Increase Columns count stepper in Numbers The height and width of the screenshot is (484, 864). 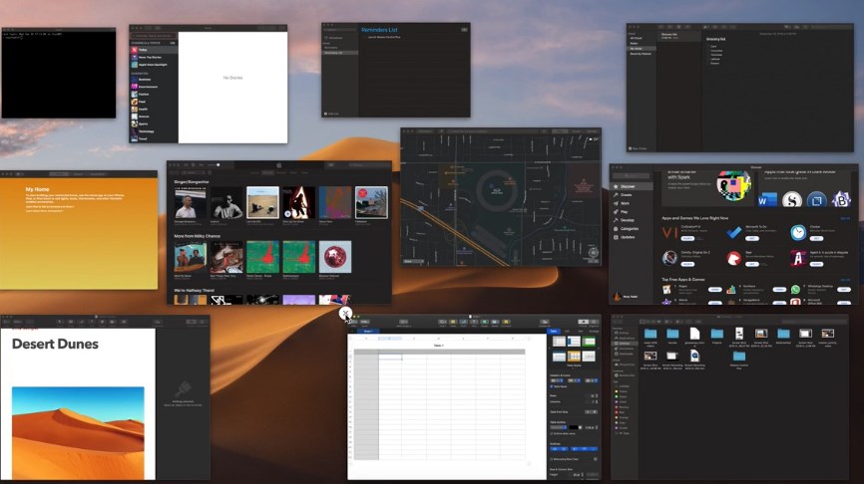(x=597, y=400)
